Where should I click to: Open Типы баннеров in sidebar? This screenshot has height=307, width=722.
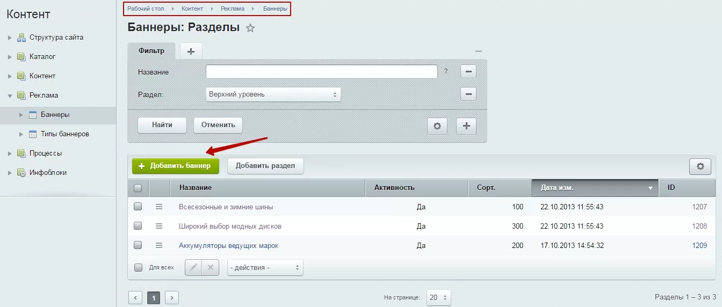(65, 134)
